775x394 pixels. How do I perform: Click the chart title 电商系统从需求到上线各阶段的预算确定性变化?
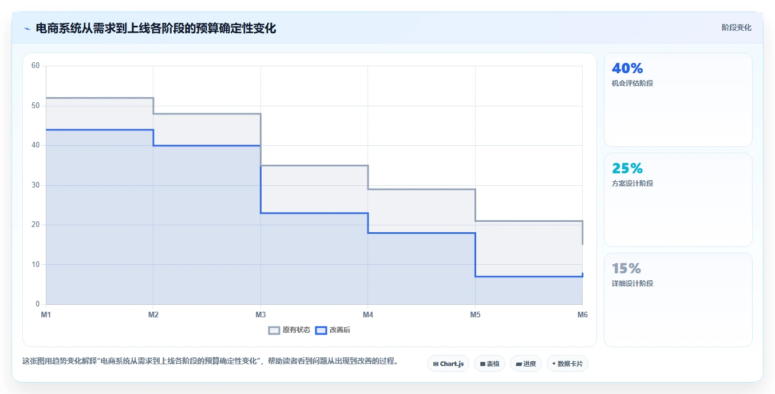[x=156, y=29]
